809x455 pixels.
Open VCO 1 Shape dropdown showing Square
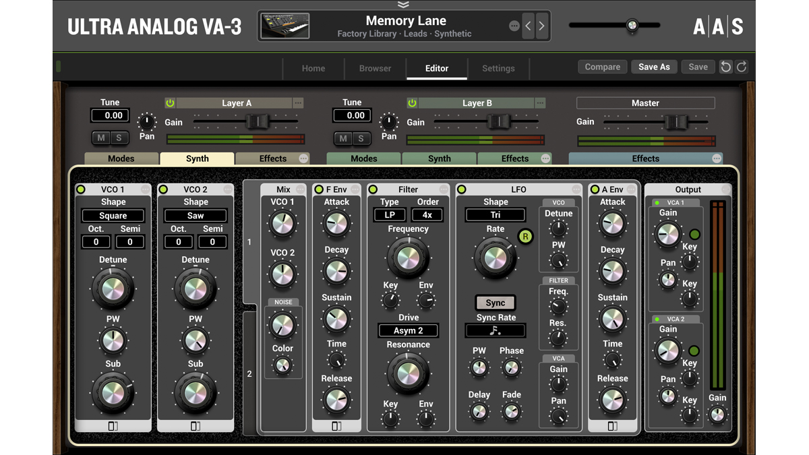click(113, 216)
